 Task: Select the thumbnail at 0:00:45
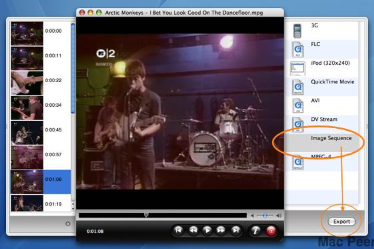[x=27, y=133]
